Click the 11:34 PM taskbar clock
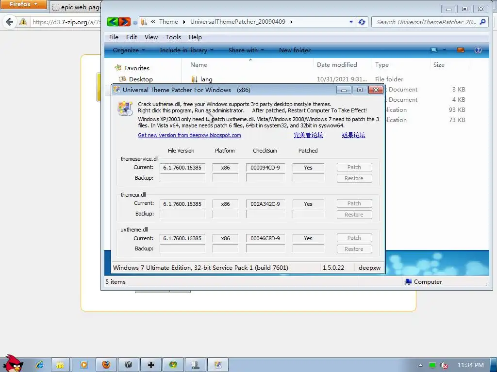This screenshot has height=372, width=497. point(470,365)
